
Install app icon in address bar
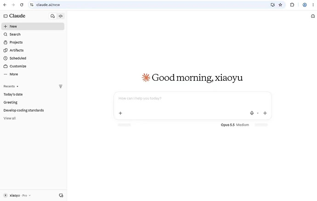(273, 5)
